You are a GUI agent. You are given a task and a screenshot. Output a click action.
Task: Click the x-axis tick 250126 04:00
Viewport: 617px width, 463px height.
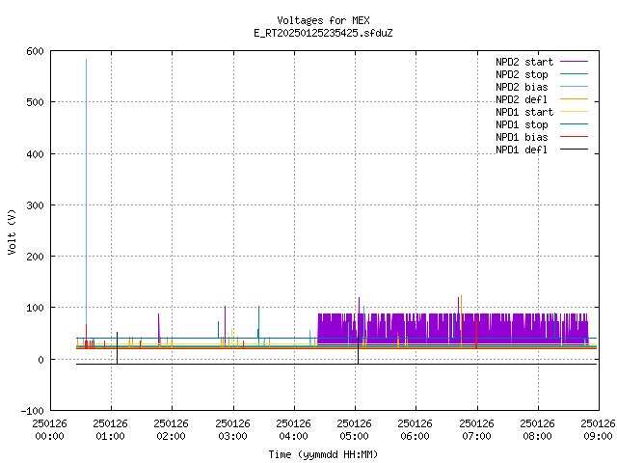[293, 430]
